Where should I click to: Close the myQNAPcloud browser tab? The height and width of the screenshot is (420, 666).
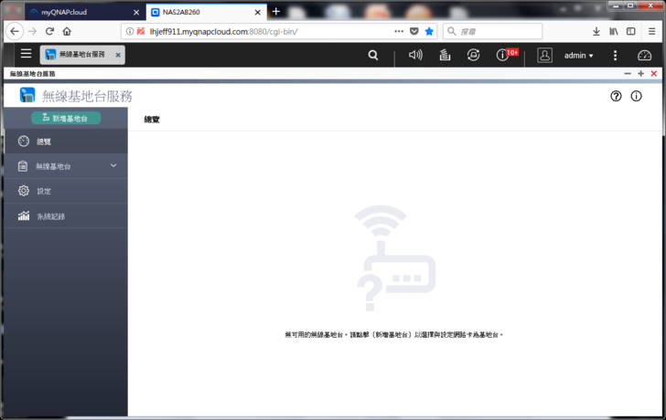[136, 12]
